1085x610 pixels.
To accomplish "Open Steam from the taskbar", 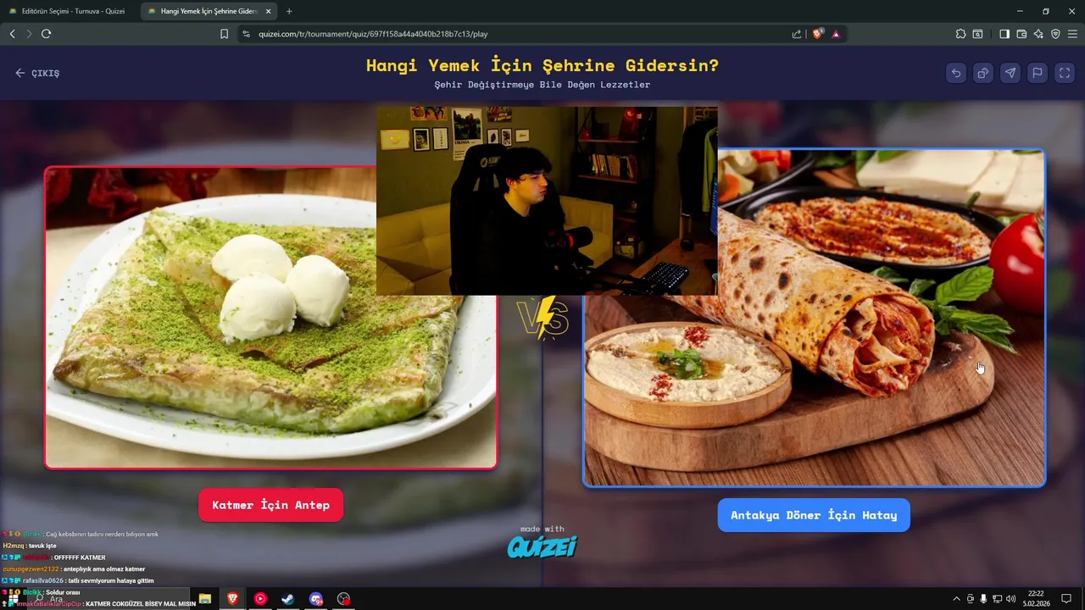I will pyautogui.click(x=288, y=599).
